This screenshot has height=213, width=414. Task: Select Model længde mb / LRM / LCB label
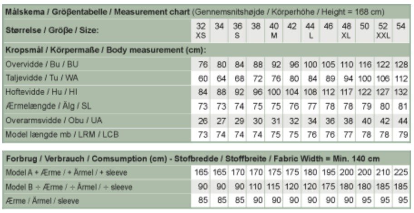coord(62,135)
